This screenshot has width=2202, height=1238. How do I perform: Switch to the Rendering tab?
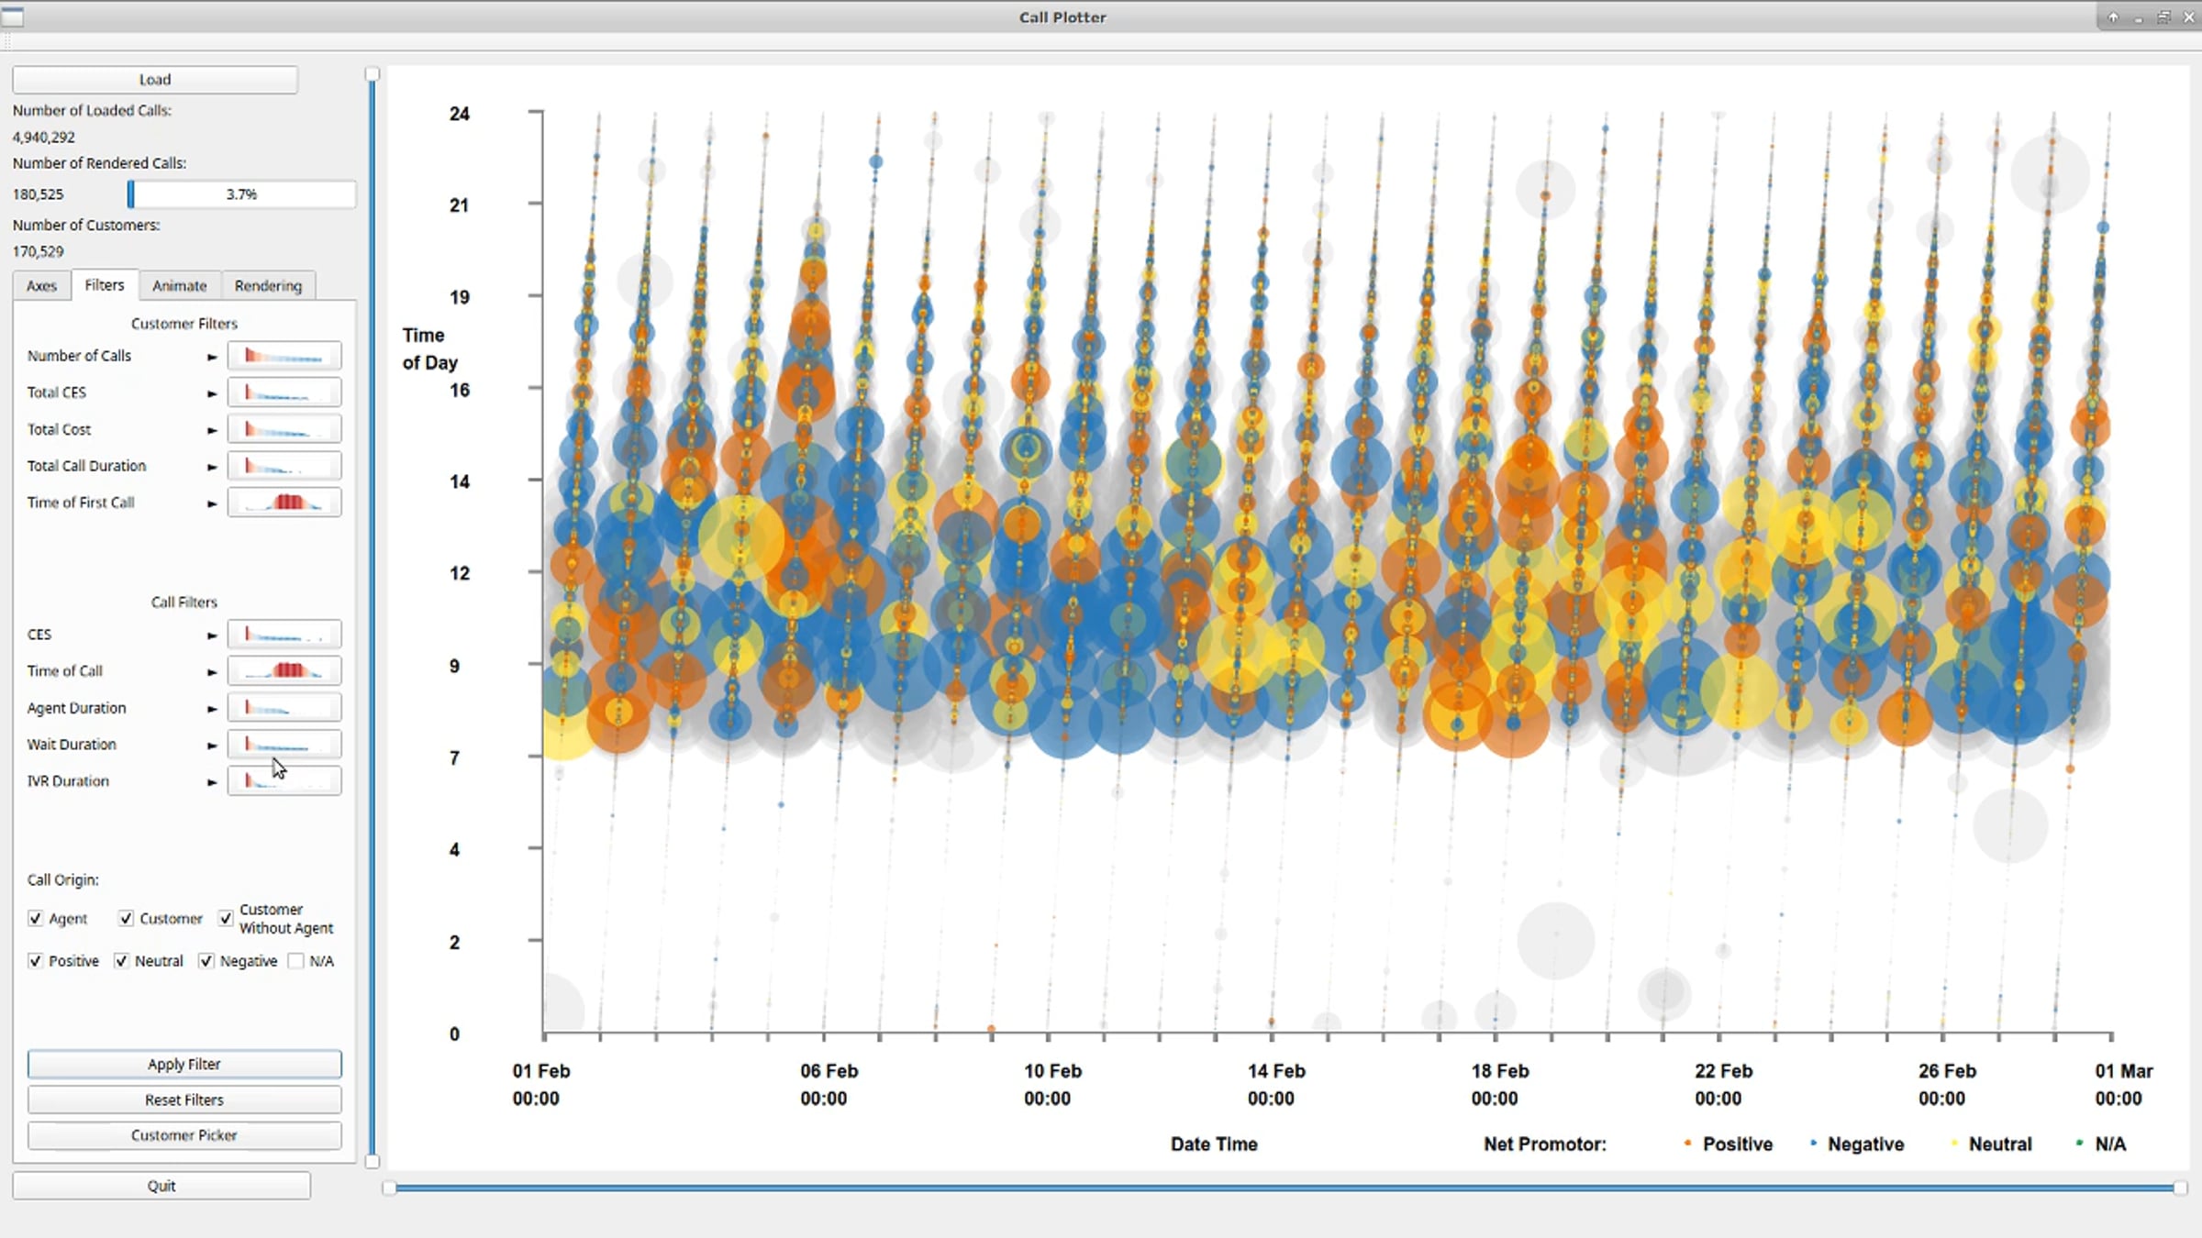point(268,286)
